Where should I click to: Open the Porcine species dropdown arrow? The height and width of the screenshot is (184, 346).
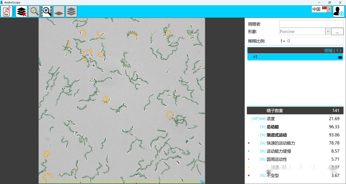point(328,31)
